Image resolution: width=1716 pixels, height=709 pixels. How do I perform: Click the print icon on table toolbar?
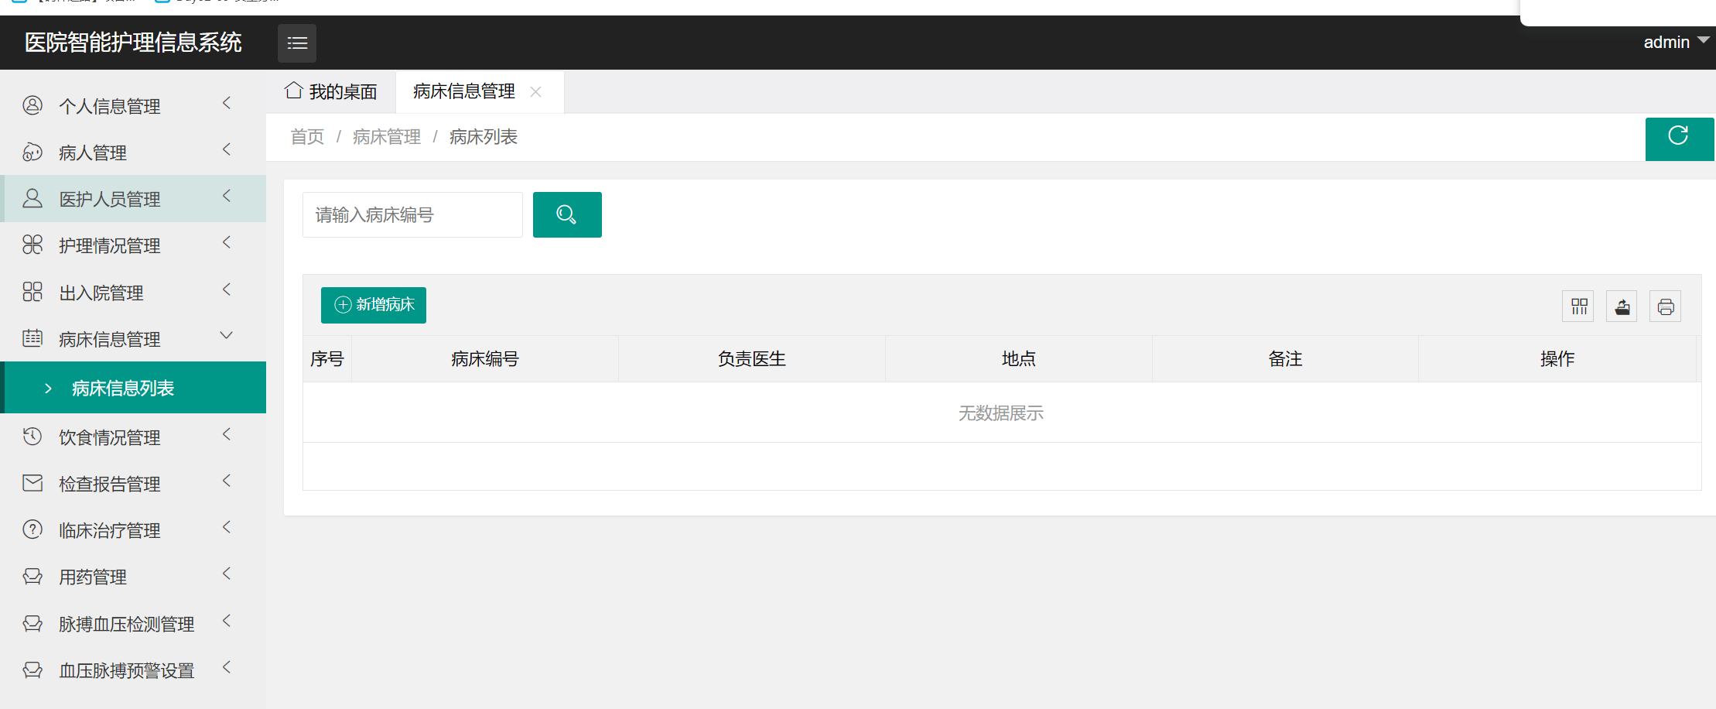point(1665,306)
